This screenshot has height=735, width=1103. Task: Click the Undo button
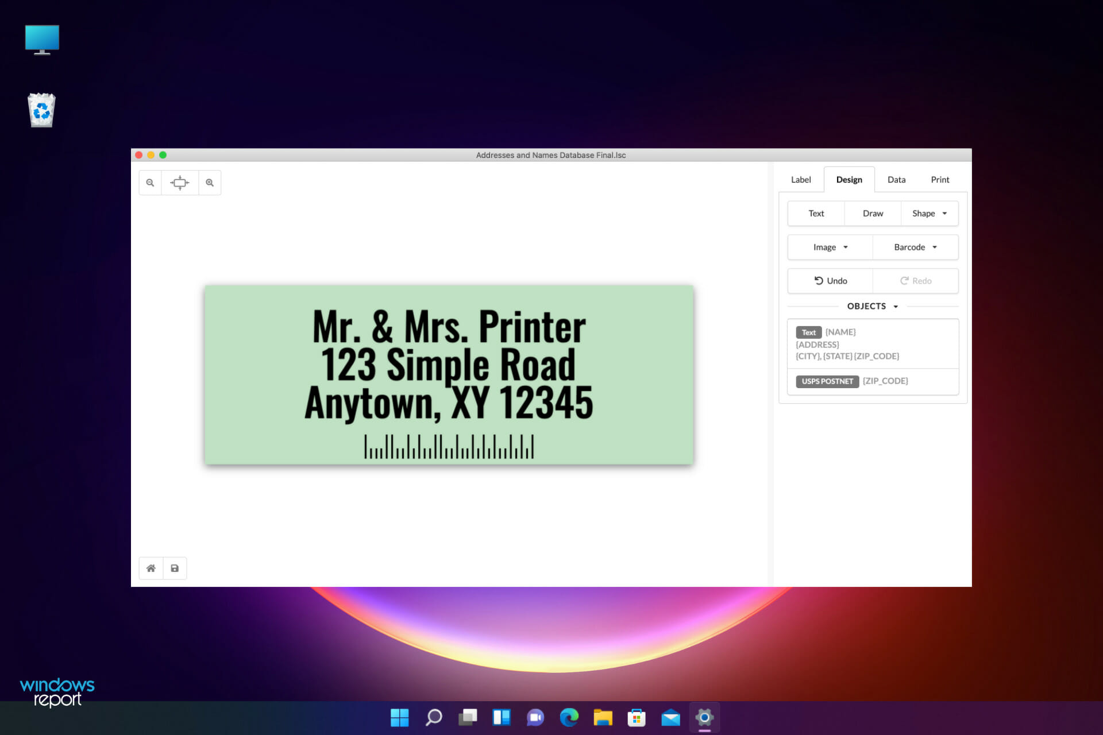click(x=831, y=281)
